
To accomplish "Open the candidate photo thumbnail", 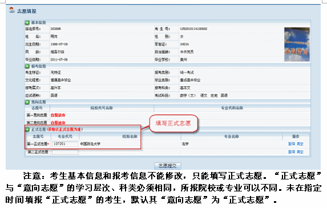I will click(297, 45).
